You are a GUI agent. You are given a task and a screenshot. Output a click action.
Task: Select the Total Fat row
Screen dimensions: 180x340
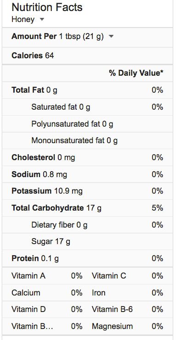tap(88, 90)
